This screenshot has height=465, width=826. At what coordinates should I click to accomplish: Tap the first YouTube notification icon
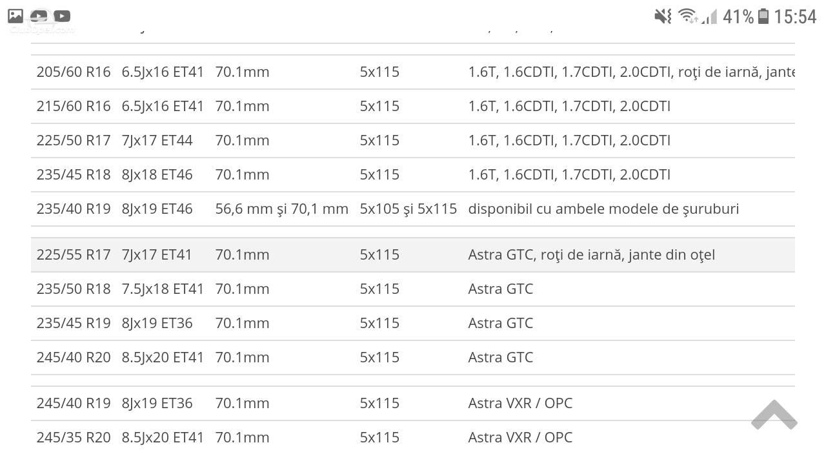(x=39, y=15)
